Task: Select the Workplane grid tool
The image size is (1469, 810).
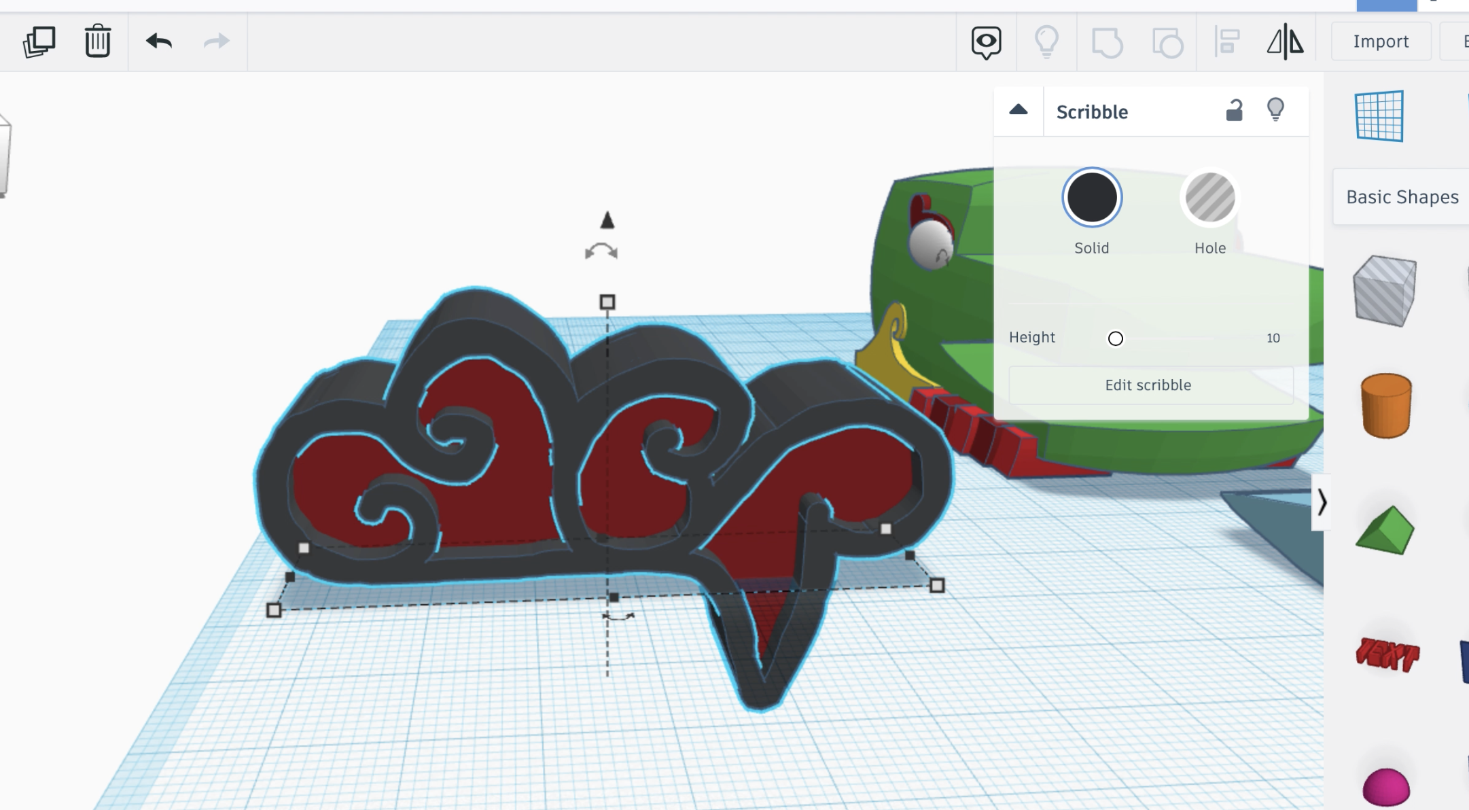Action: [1379, 116]
